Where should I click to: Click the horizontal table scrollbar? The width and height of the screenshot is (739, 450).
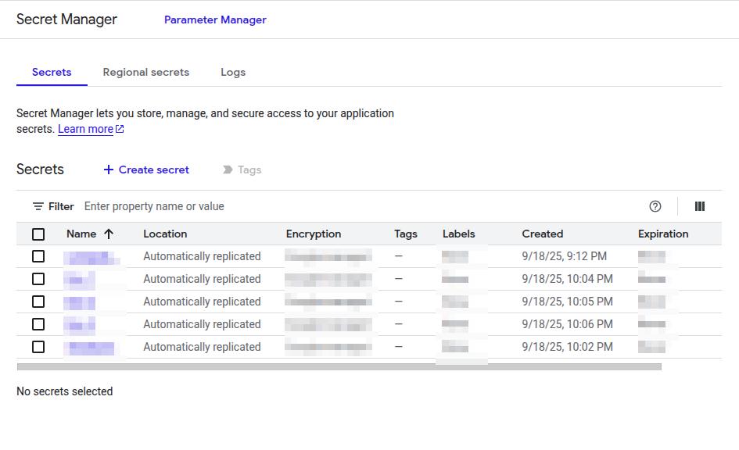click(339, 366)
